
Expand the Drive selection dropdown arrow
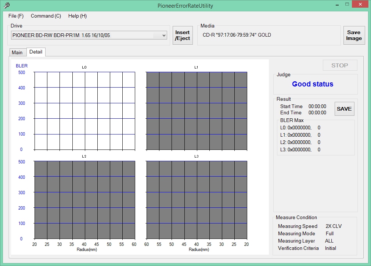164,35
